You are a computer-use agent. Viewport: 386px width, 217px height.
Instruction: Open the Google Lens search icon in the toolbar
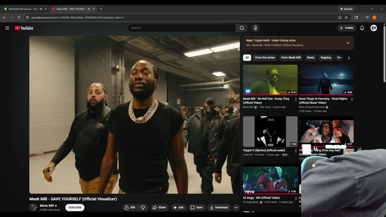(356, 17)
